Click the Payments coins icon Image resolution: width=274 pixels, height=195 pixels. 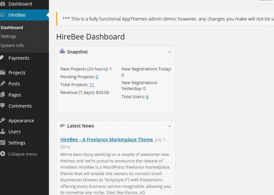2,58
